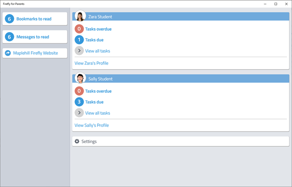The width and height of the screenshot is (292, 187).
Task: Click Sally's red tasks overdue badge
Action: (x=79, y=91)
